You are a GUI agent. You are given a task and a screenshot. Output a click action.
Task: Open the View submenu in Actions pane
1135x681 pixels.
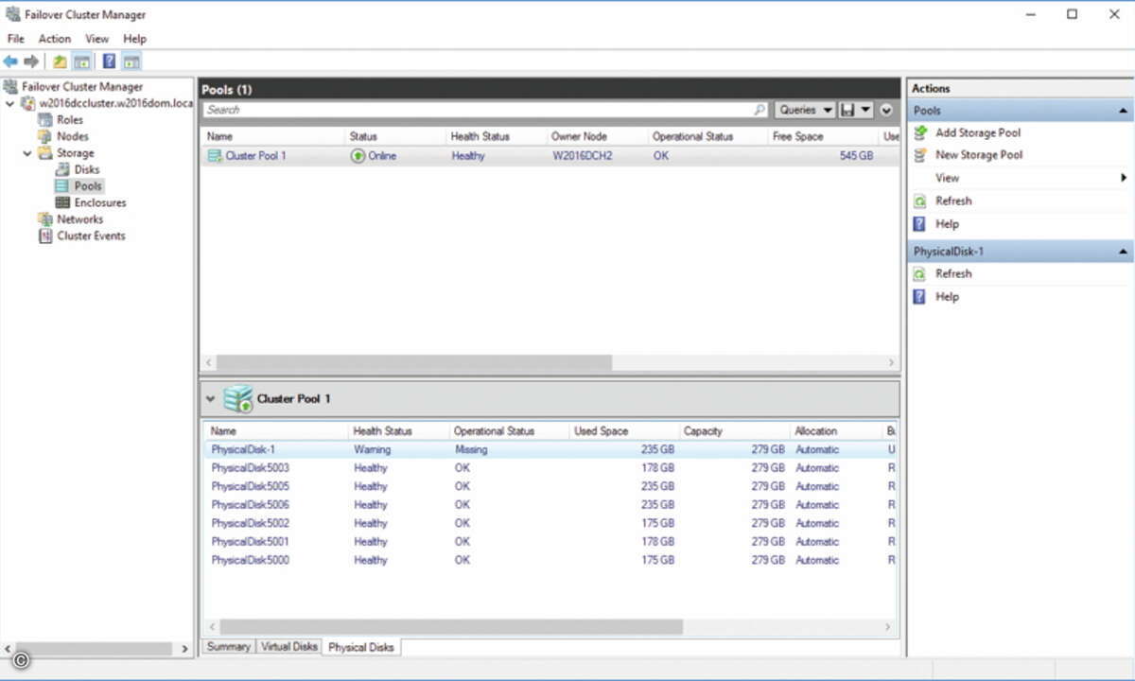click(1020, 178)
